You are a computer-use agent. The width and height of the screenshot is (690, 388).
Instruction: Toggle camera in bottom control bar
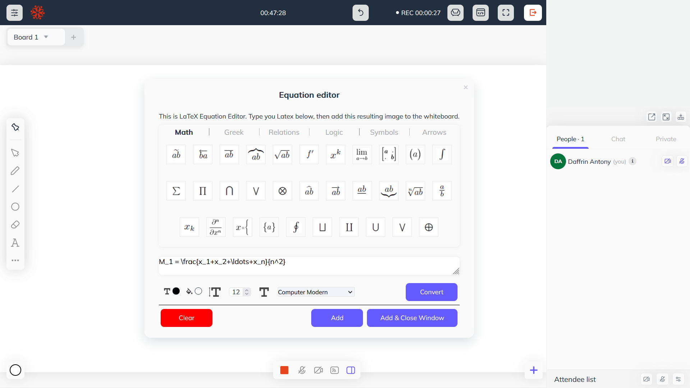coord(318,370)
